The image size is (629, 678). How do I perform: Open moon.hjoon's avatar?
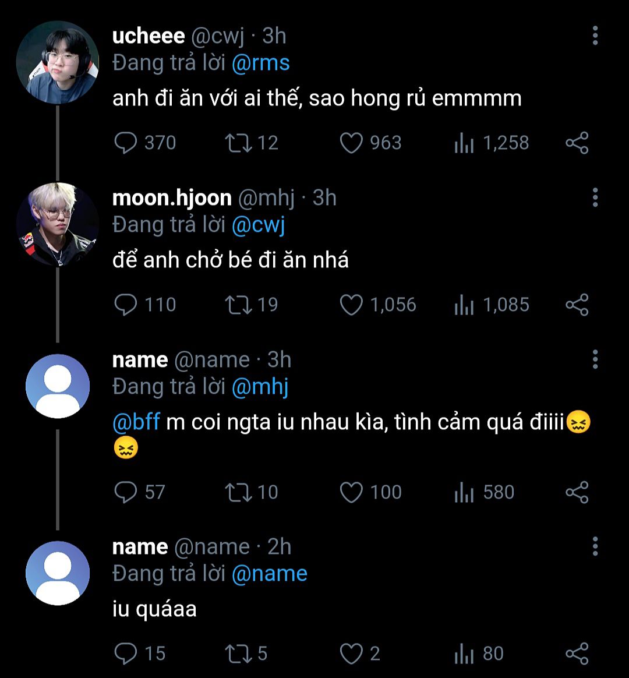coord(58,224)
